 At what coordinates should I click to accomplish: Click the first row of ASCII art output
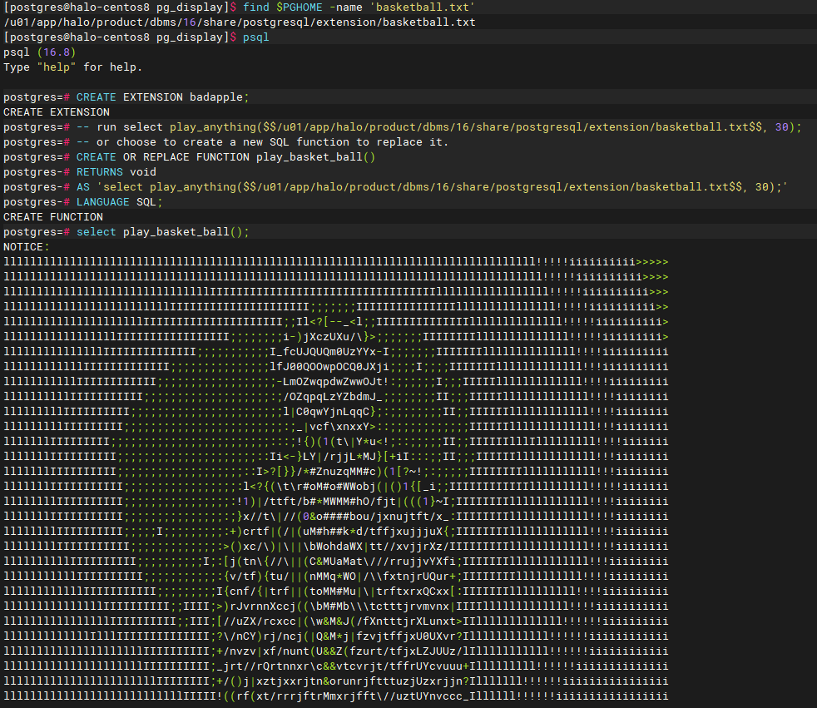click(x=335, y=262)
